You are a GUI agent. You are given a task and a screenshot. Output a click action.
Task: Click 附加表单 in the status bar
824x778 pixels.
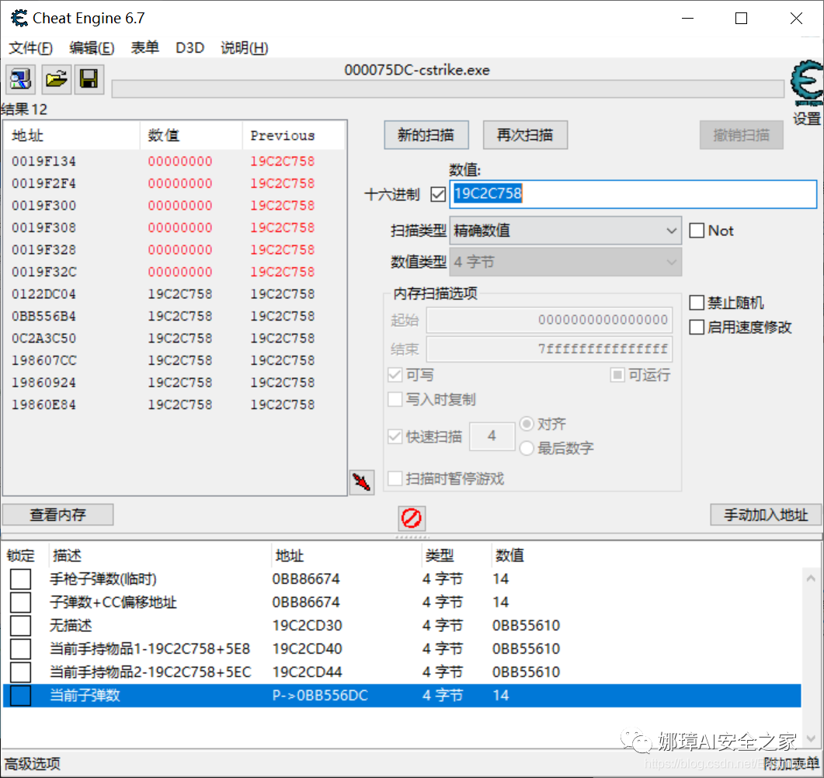tap(791, 764)
